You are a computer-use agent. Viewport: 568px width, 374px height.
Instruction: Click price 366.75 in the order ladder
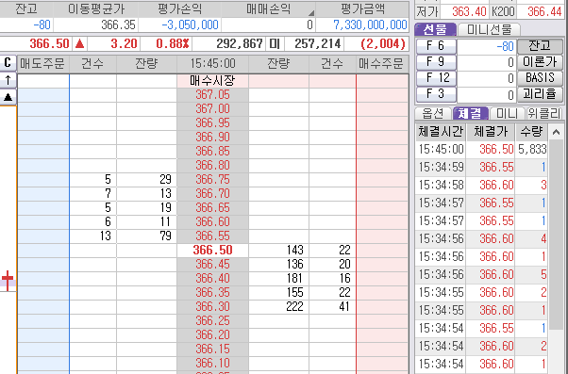coord(212,179)
